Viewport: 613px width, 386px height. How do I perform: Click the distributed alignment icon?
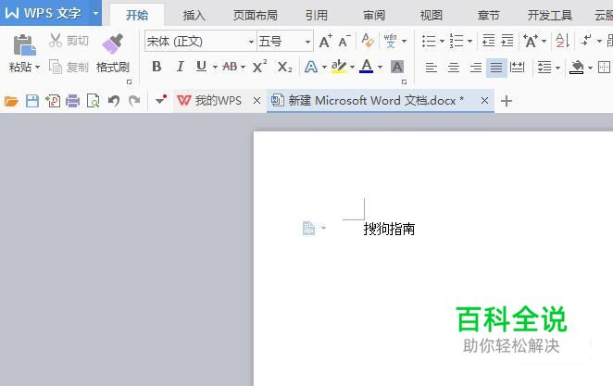518,68
